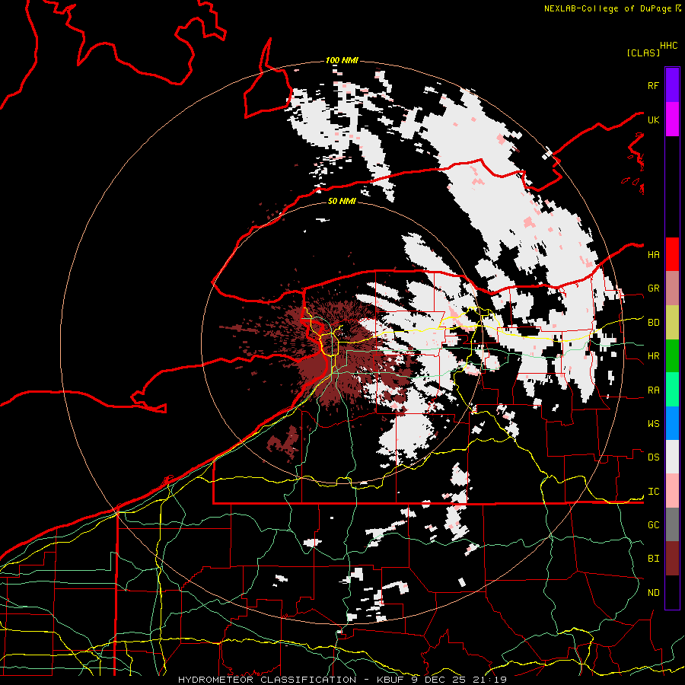Click the WS legend label
Image resolution: width=685 pixels, height=685 pixels.
point(654,424)
